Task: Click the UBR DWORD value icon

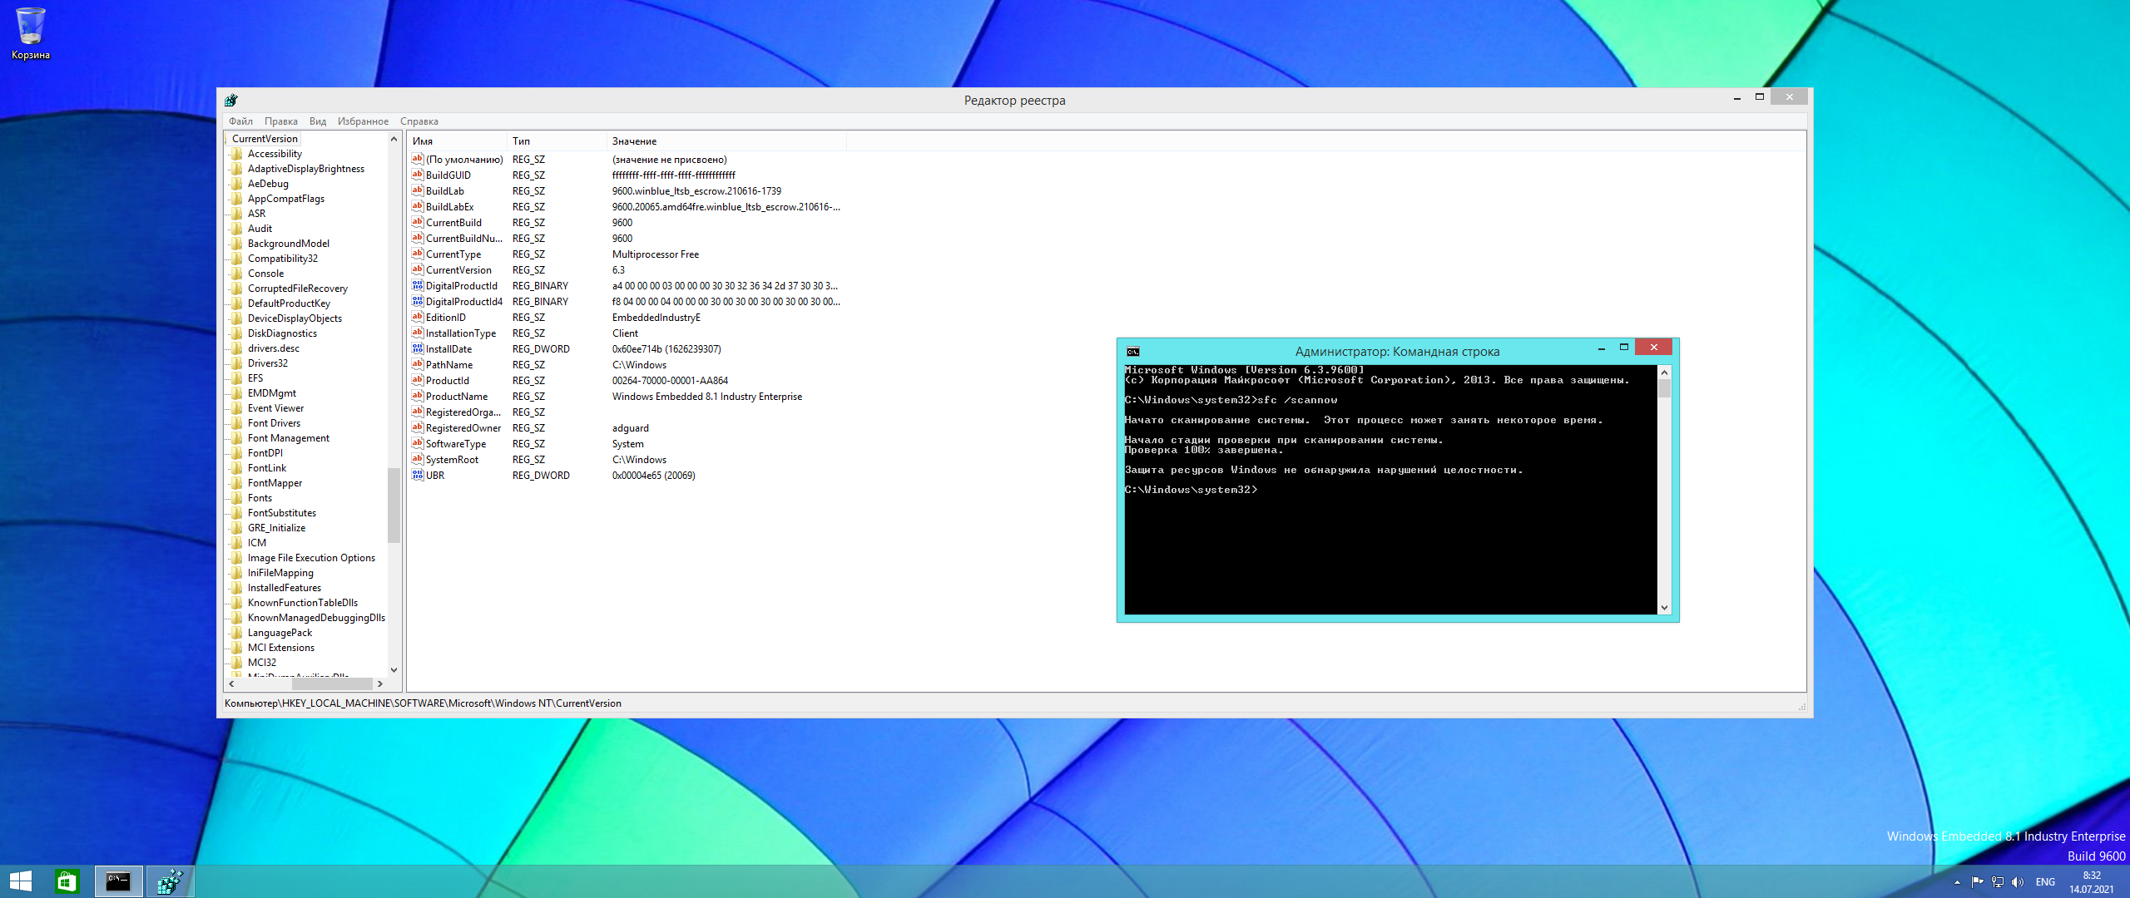Action: [x=418, y=475]
